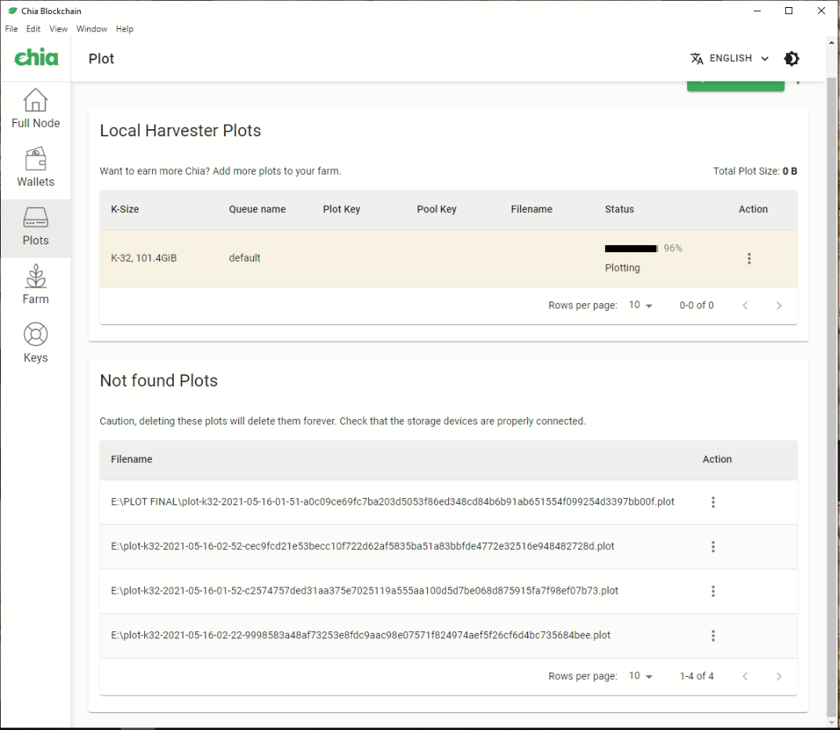Navigate to the Farm section
The height and width of the screenshot is (730, 840).
point(35,284)
